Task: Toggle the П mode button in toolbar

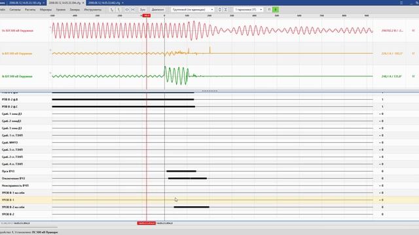Action: point(269,10)
